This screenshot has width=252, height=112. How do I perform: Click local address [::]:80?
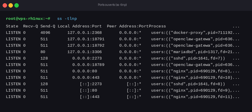tap(88, 90)
